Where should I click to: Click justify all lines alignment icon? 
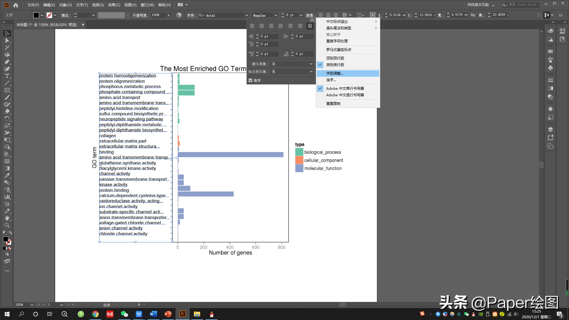pos(310,26)
